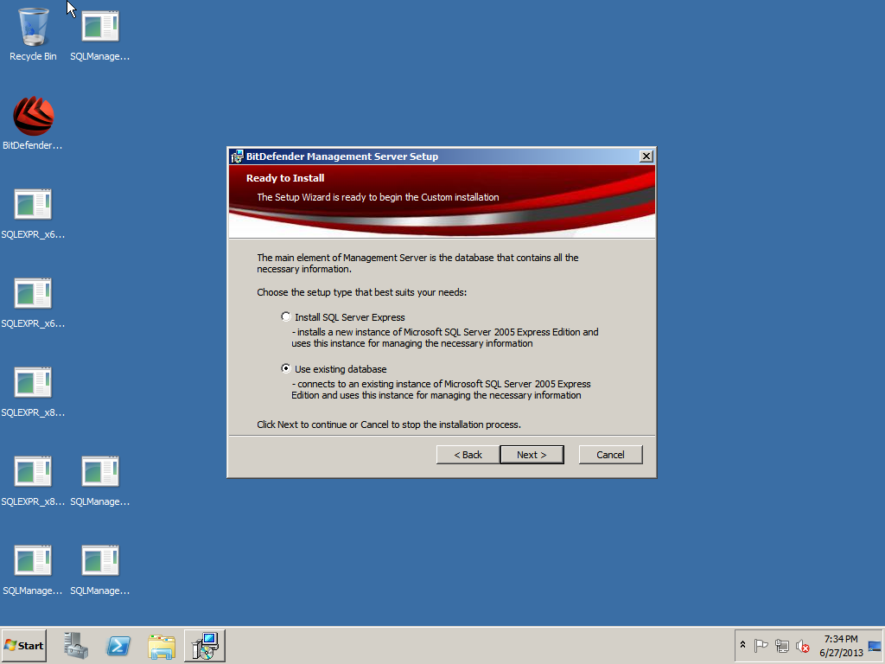Open the Start menu

pos(23,645)
